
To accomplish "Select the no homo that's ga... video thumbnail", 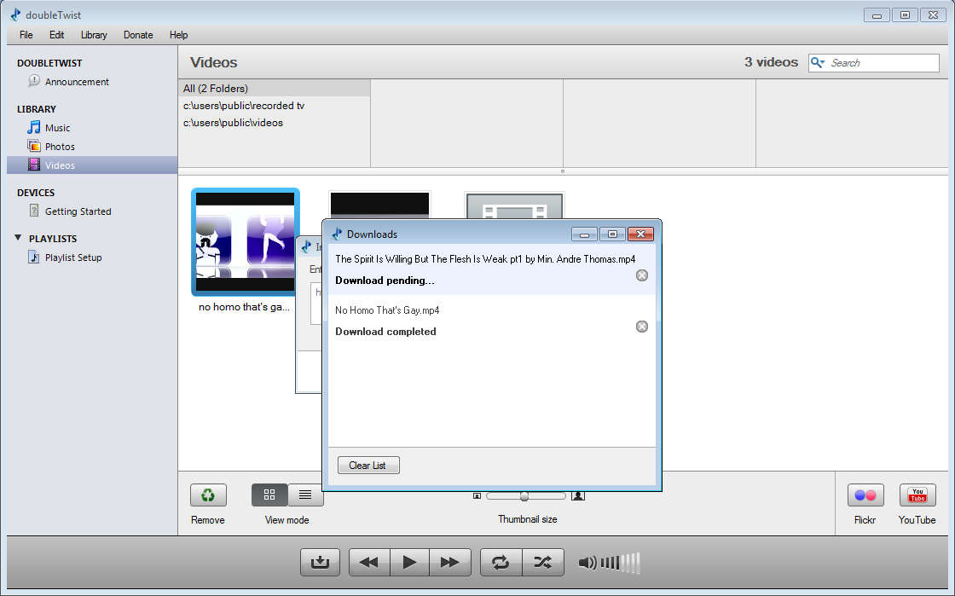I will [x=246, y=241].
